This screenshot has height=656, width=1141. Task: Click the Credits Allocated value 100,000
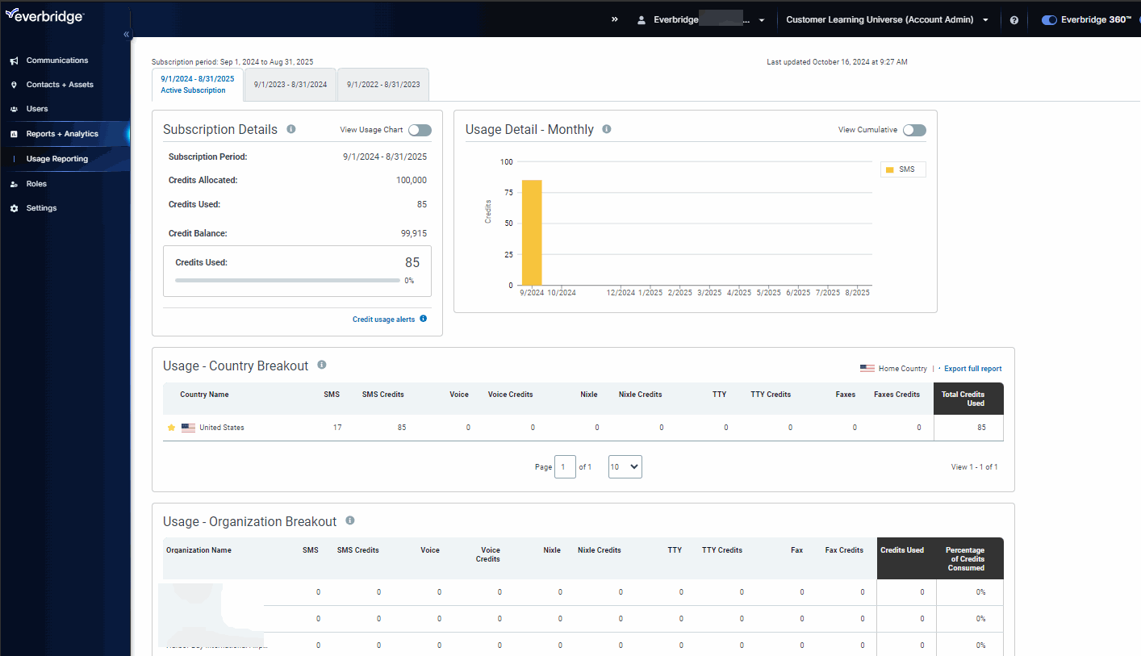pyautogui.click(x=412, y=181)
